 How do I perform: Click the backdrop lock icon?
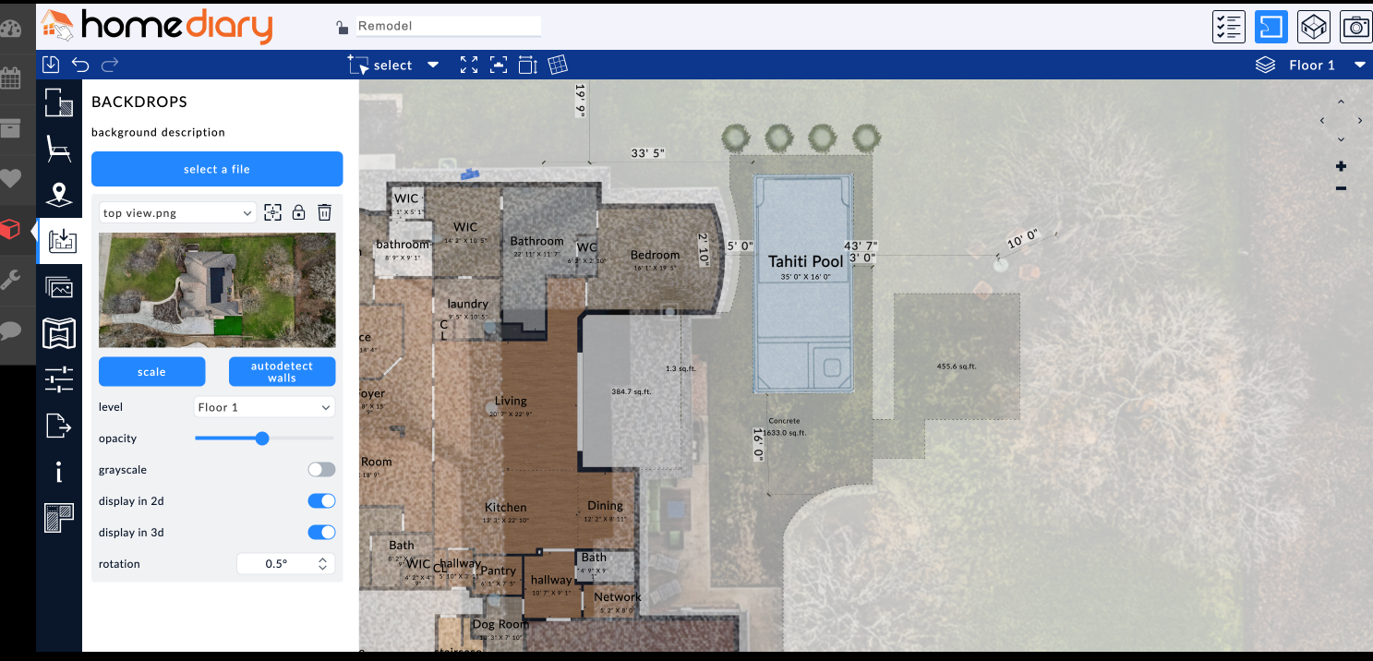pyautogui.click(x=298, y=213)
